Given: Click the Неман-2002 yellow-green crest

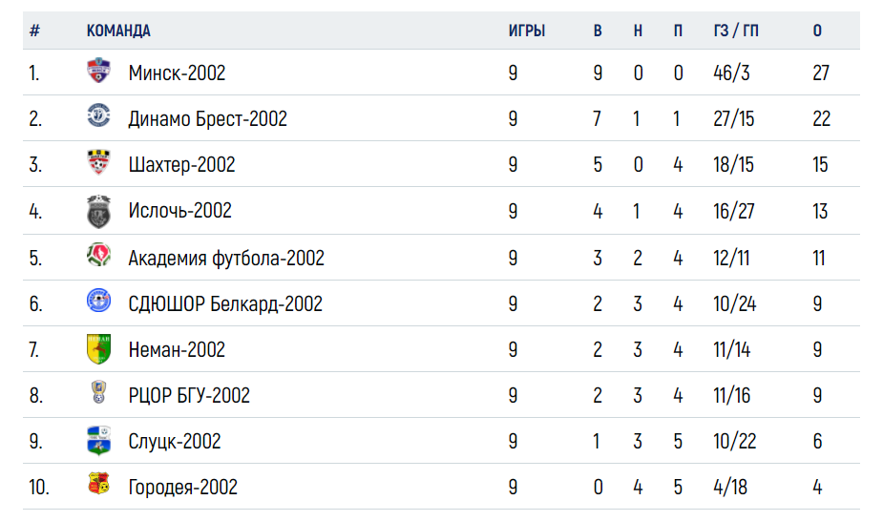Looking at the screenshot, I should [x=98, y=349].
